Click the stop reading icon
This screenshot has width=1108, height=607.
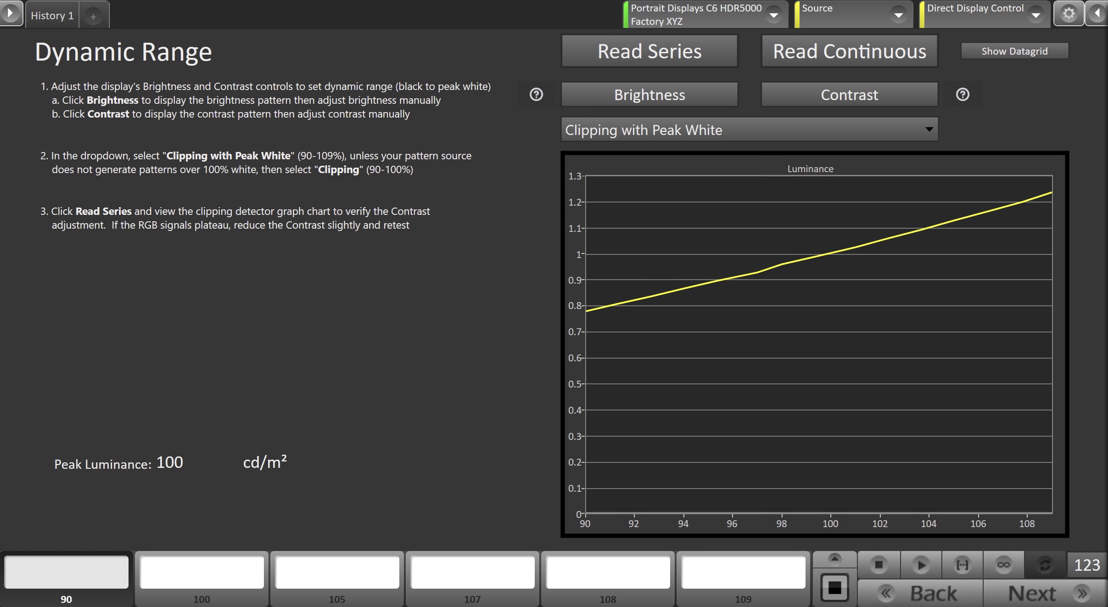tap(879, 565)
